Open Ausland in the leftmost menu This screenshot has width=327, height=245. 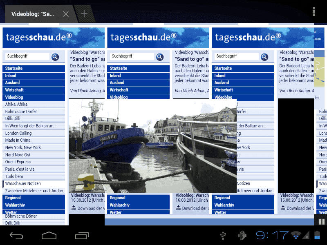[34, 83]
